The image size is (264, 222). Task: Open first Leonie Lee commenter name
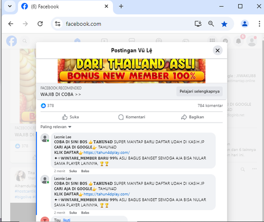(63, 137)
